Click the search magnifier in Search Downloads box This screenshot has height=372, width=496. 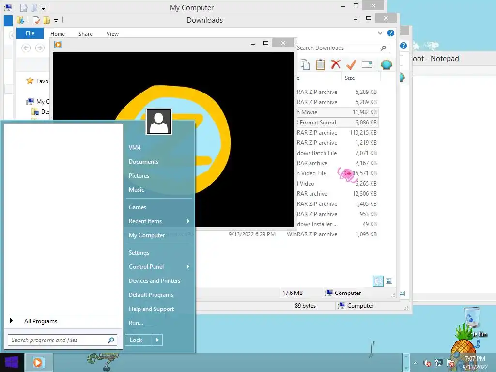(384, 48)
